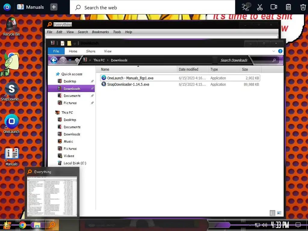This screenshot has width=308, height=231.
Task: Click the New folder icon in title bar
Action: pyautogui.click(x=69, y=43)
